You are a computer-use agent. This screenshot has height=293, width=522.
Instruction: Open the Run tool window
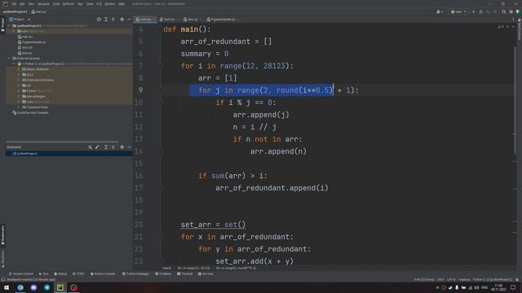click(x=43, y=273)
